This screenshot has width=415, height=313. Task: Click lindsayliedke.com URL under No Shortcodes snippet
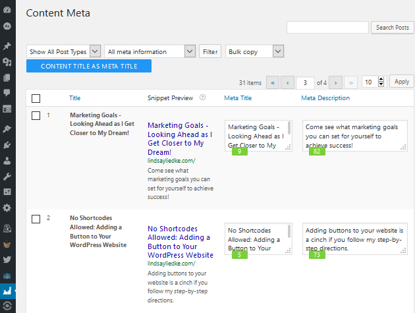pyautogui.click(x=171, y=264)
